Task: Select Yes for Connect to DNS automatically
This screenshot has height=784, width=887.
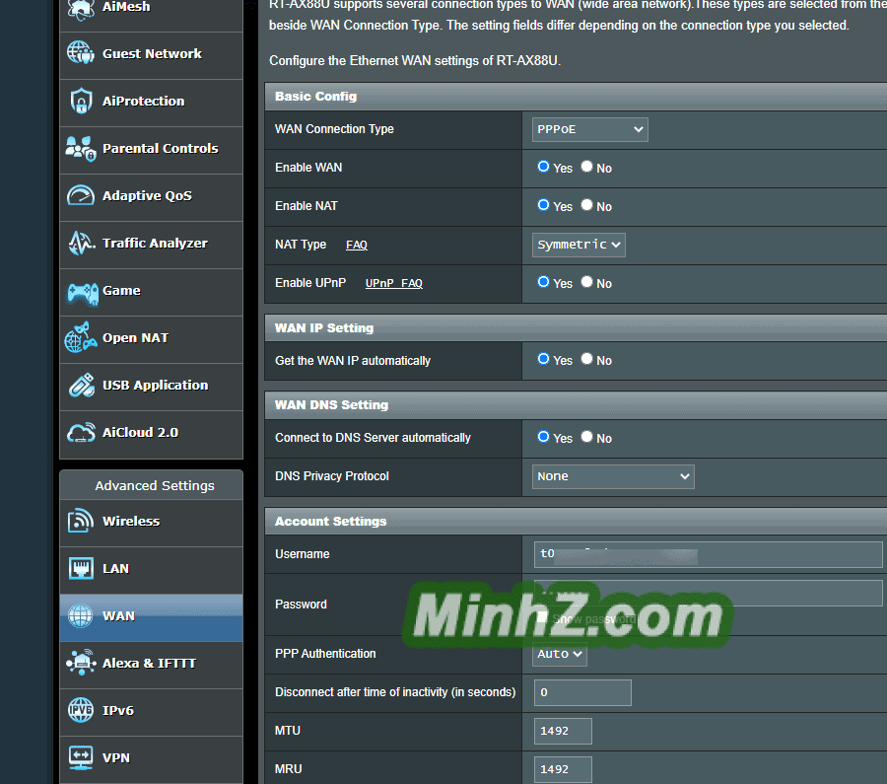Action: click(x=543, y=437)
